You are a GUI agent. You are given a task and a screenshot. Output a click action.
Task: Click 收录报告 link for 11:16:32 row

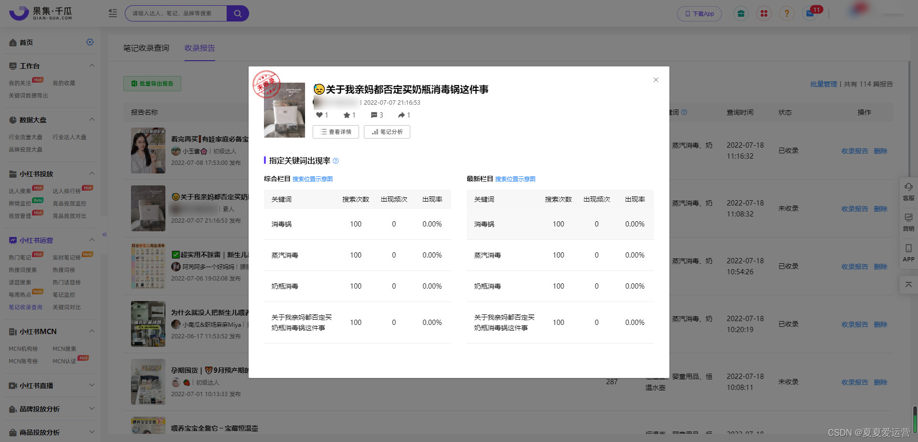tap(854, 151)
